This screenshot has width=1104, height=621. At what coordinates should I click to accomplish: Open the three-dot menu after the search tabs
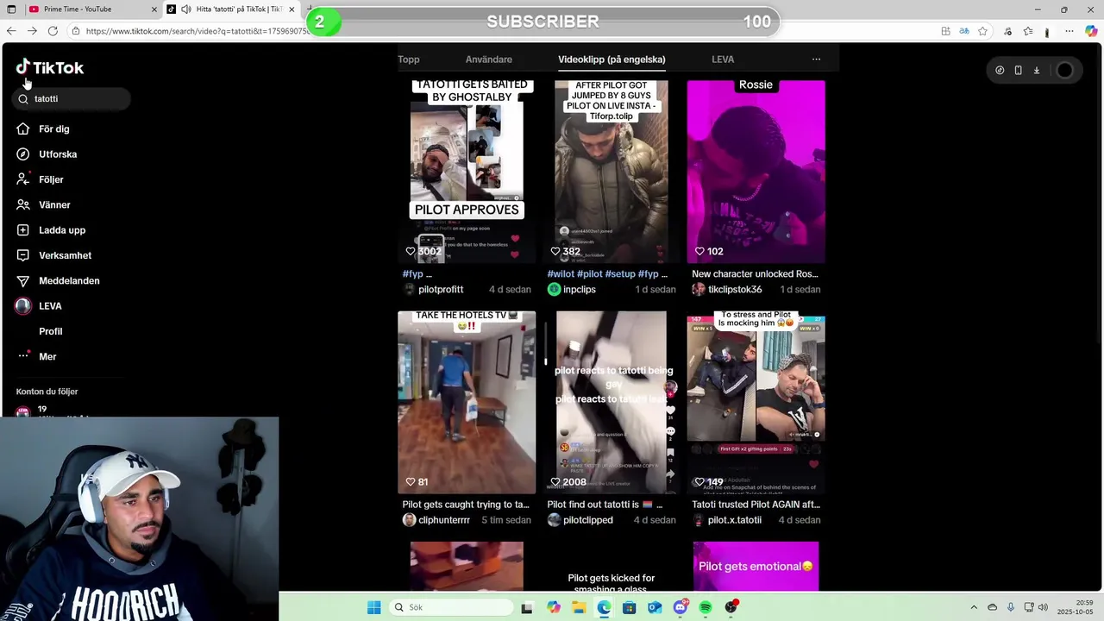[x=816, y=60]
